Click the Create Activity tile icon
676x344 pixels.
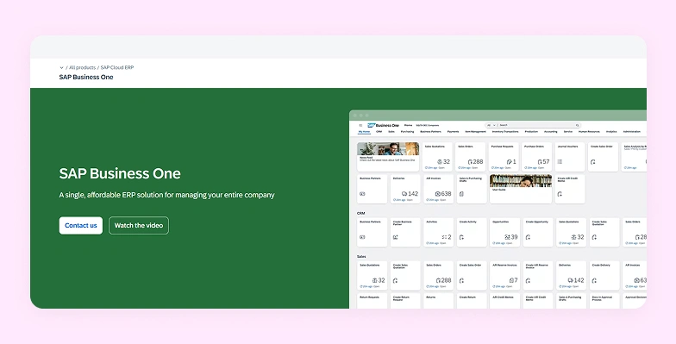click(x=461, y=237)
